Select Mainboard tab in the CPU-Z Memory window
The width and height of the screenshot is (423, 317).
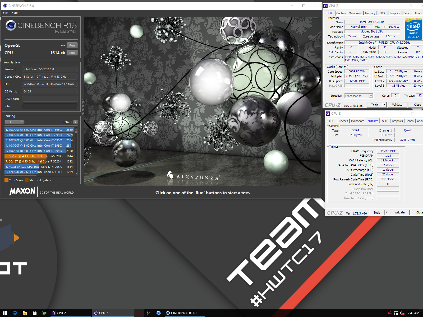pyautogui.click(x=358, y=121)
